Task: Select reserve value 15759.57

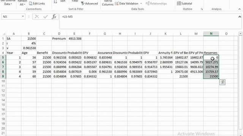Action: (211, 71)
